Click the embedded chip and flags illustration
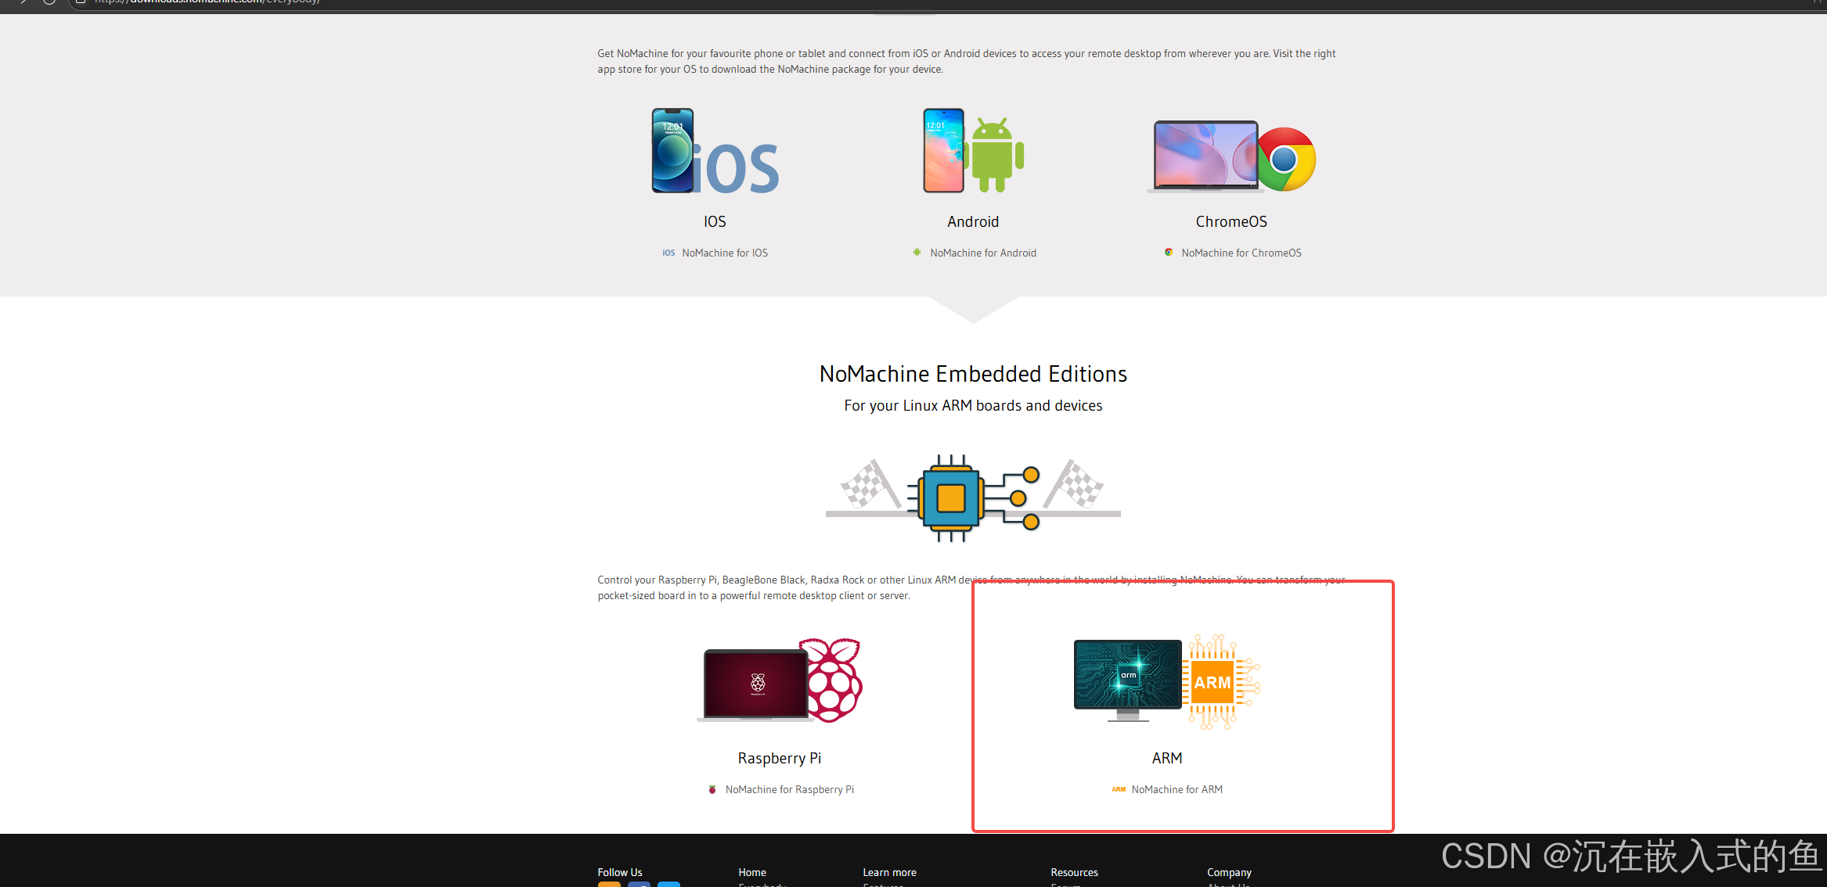 pyautogui.click(x=973, y=497)
